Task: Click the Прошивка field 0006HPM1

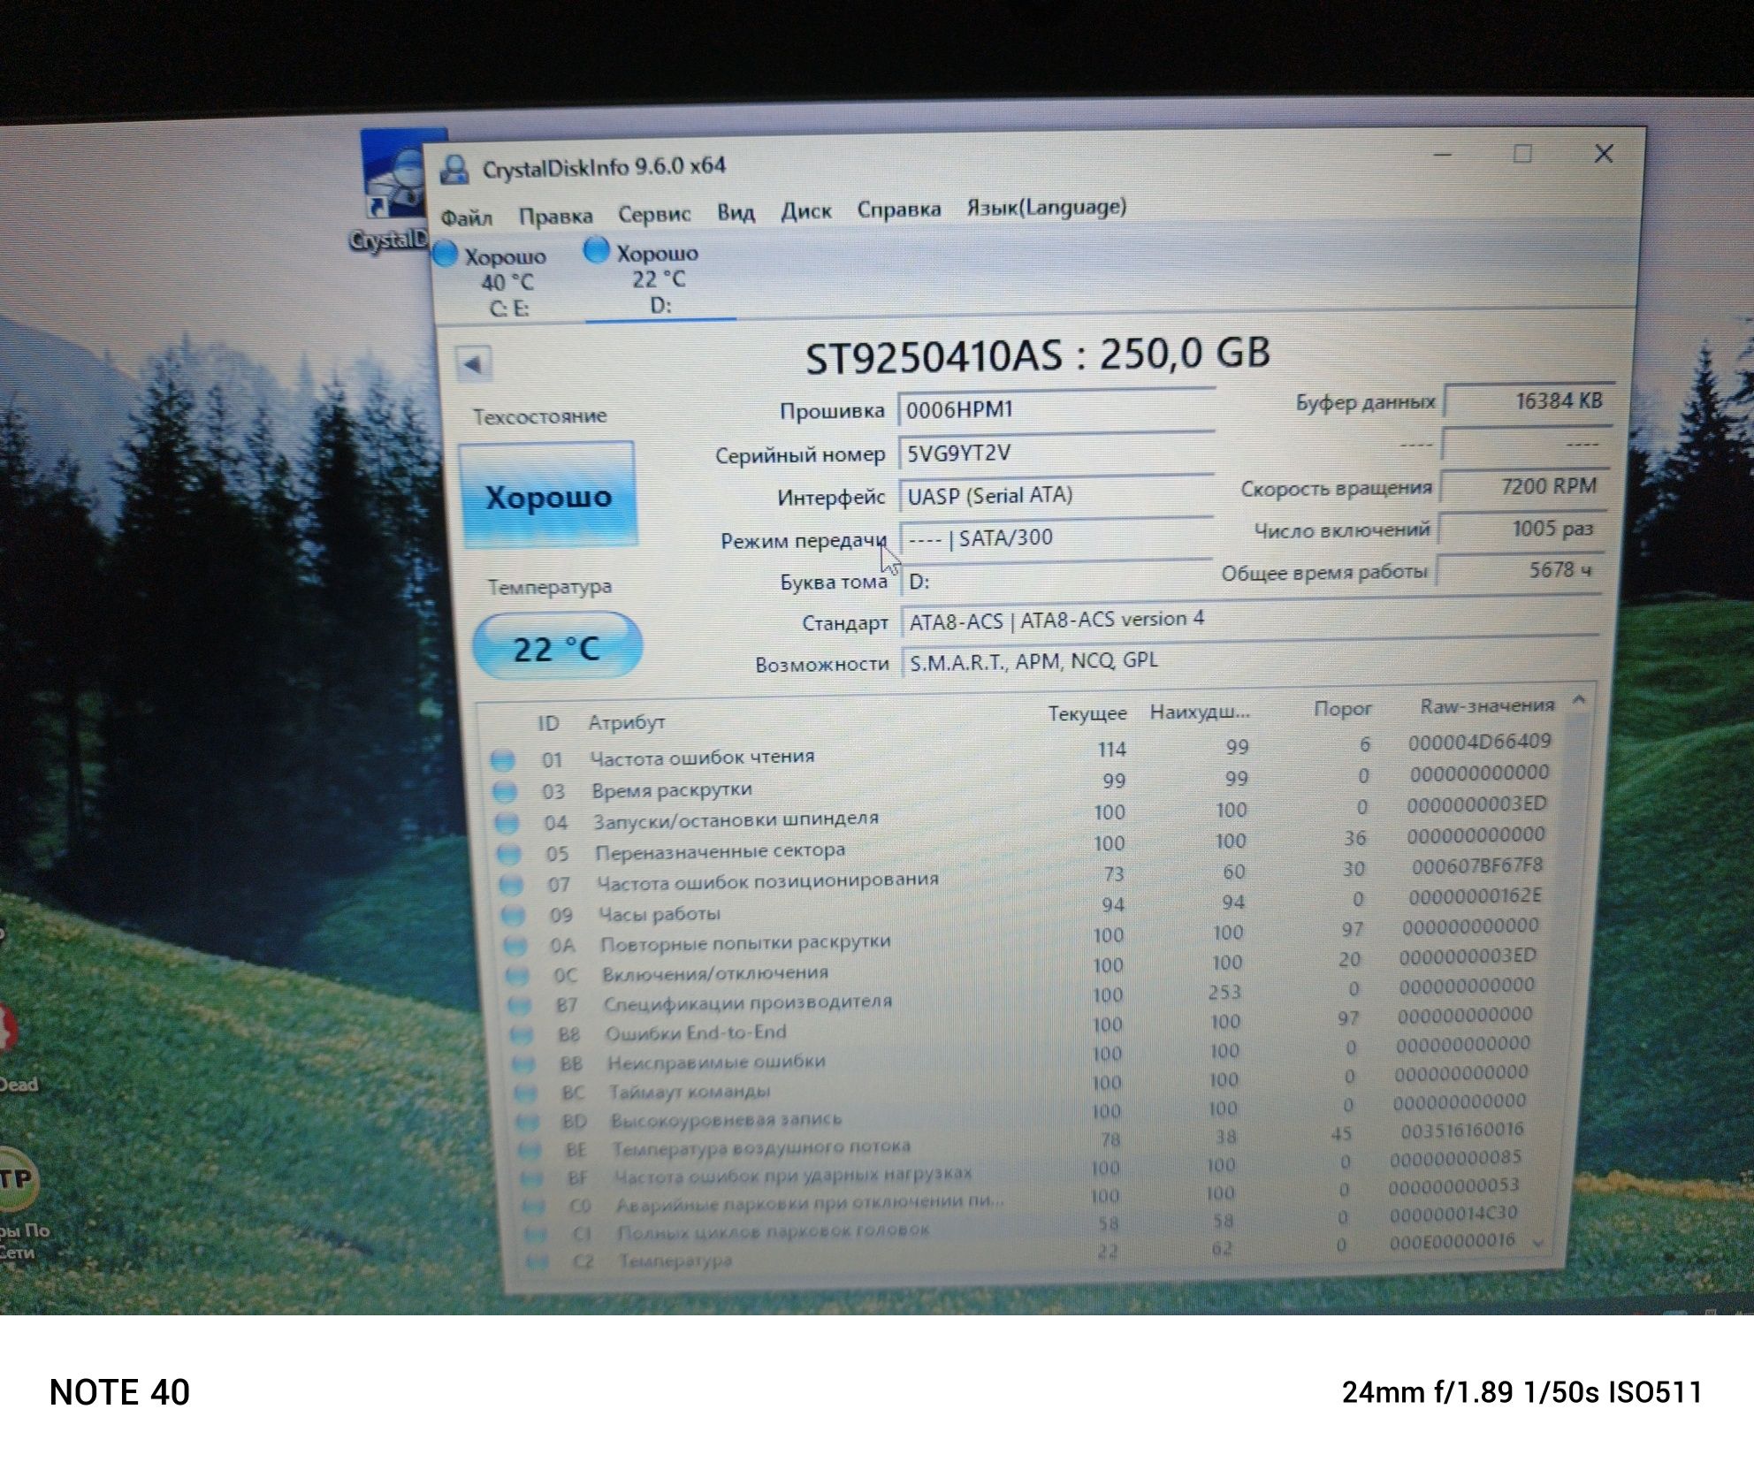Action: click(1056, 409)
